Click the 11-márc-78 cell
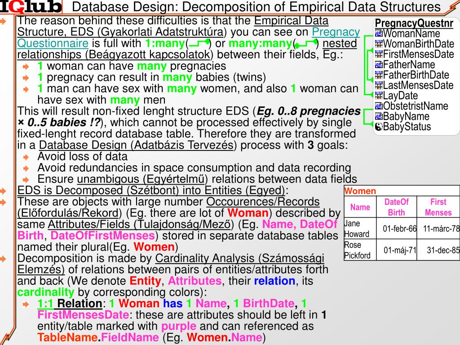The image size is (460, 345). pyautogui.click(x=438, y=229)
